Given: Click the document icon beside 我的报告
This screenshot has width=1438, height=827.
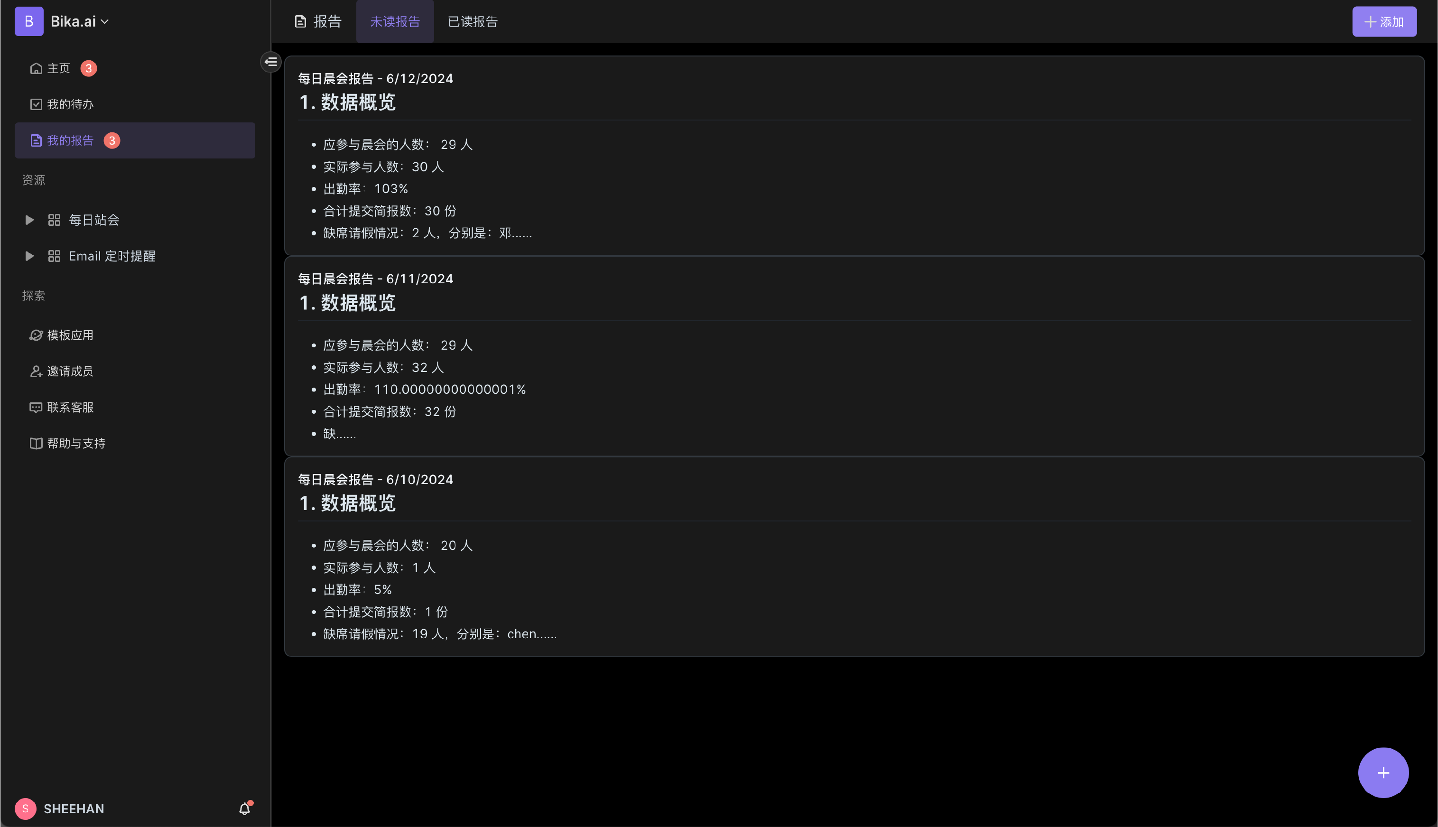Looking at the screenshot, I should [36, 140].
